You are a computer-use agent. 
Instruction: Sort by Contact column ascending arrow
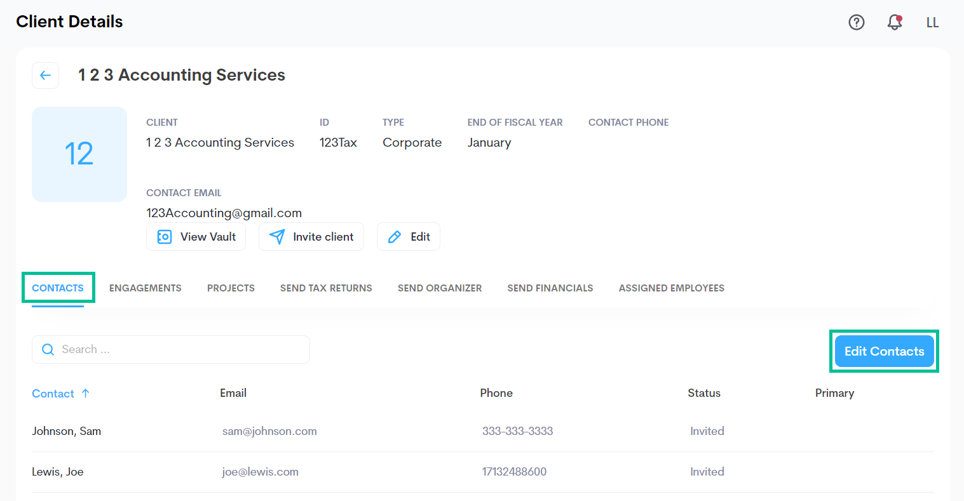click(x=85, y=394)
